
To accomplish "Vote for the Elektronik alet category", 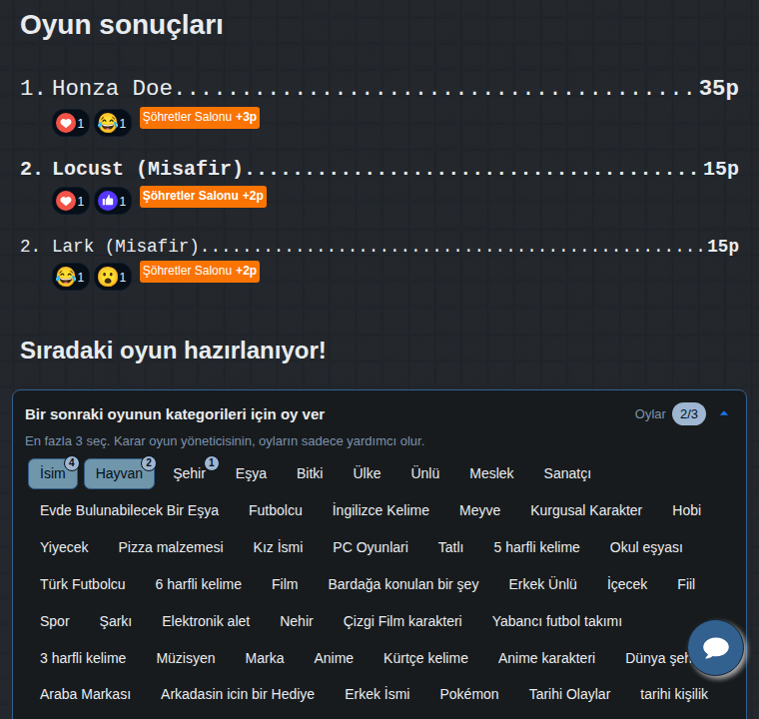I will [x=206, y=621].
